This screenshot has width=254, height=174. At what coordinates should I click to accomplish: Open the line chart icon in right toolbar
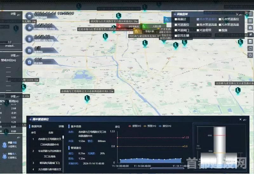pyautogui.click(x=250, y=42)
